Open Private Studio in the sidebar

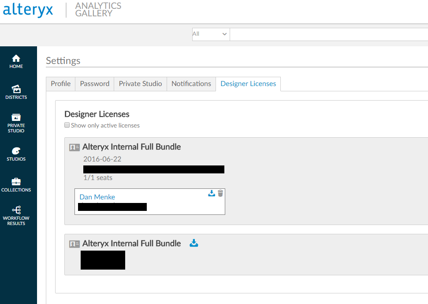click(x=16, y=124)
